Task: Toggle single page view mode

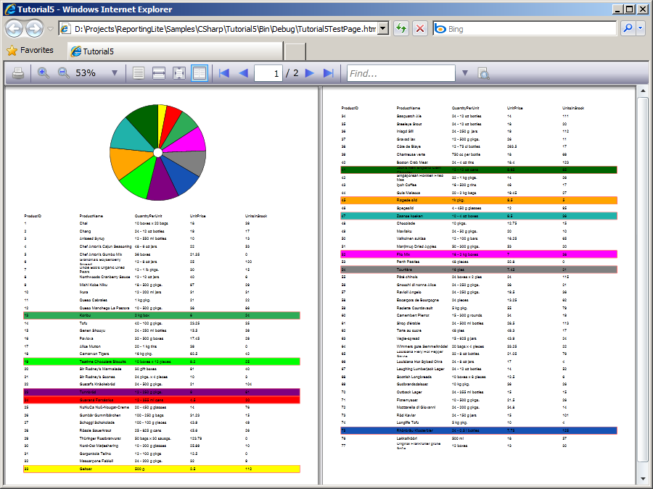Action: 139,73
